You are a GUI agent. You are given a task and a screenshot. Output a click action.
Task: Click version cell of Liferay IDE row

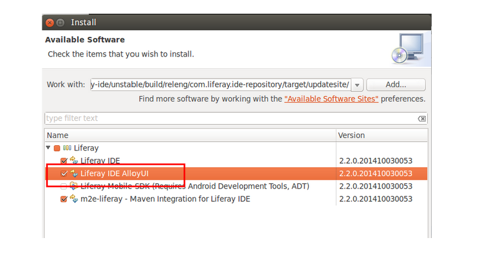coord(376,161)
